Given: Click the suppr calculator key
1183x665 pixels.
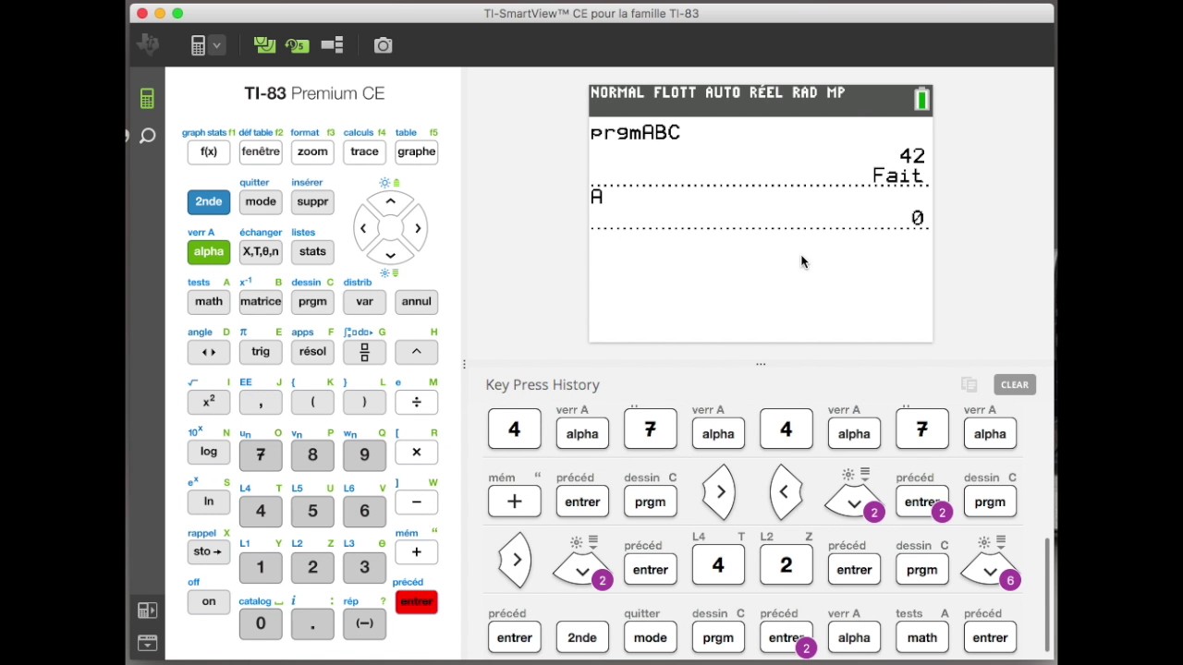Looking at the screenshot, I should 312,201.
